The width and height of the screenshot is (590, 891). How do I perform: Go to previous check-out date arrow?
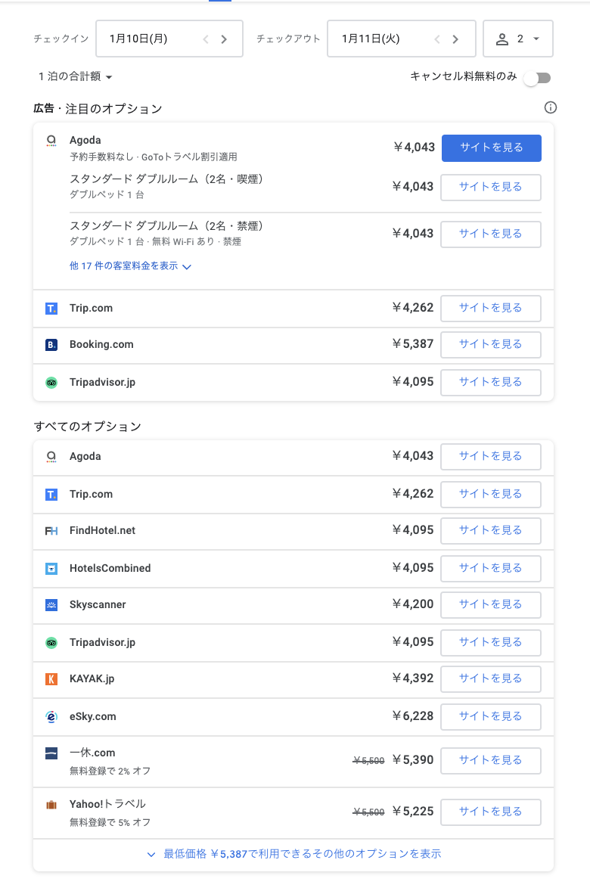(x=437, y=39)
